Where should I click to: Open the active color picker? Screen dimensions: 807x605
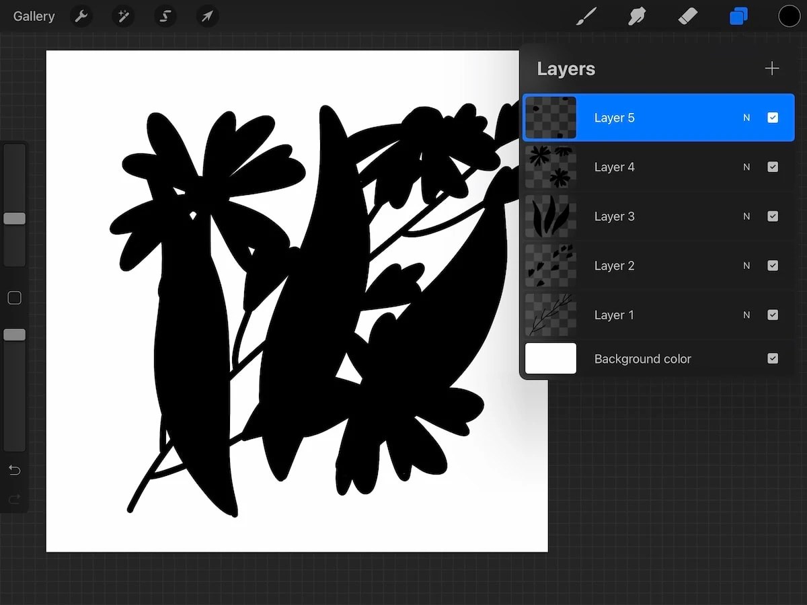pos(790,16)
